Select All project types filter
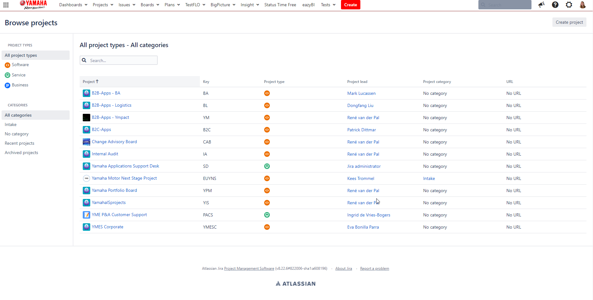 pos(36,55)
